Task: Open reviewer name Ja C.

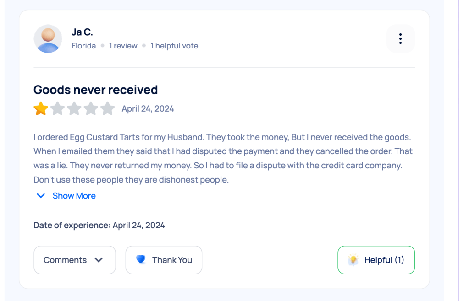Action: 83,32
